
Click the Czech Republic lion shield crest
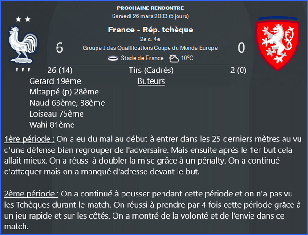tap(277, 44)
